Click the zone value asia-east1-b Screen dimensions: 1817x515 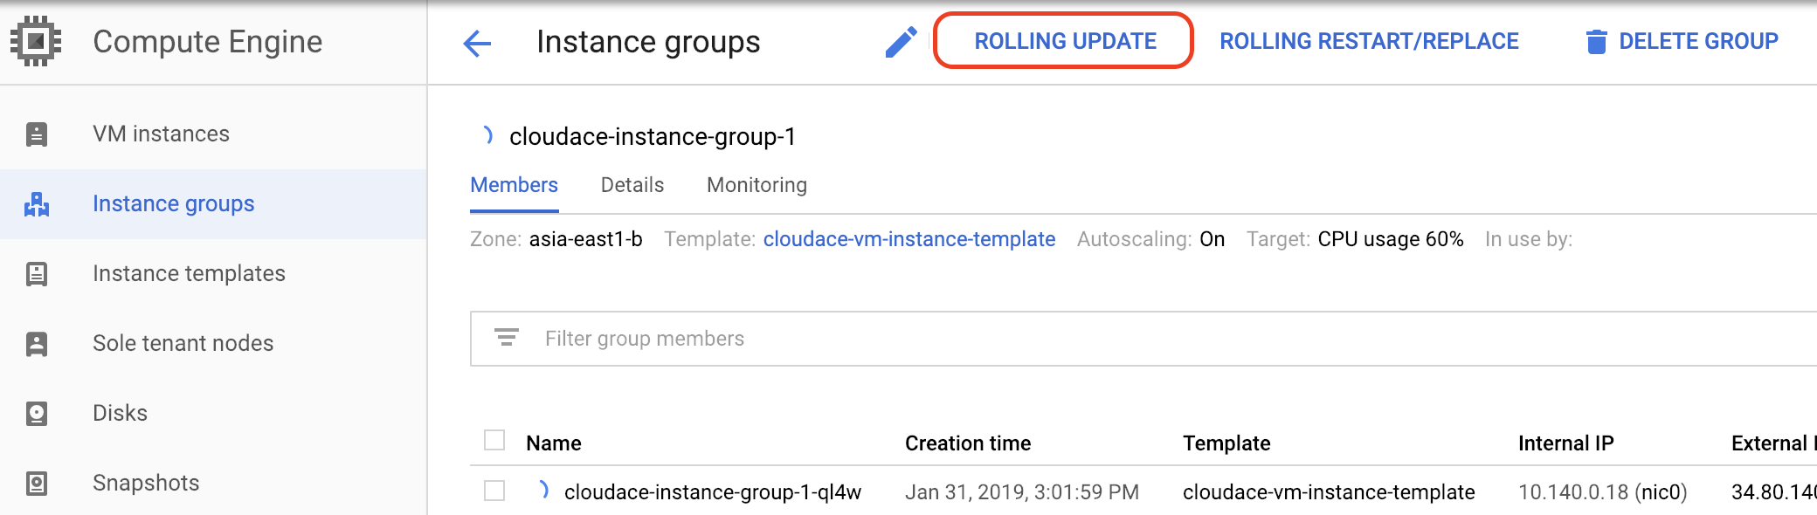[585, 239]
